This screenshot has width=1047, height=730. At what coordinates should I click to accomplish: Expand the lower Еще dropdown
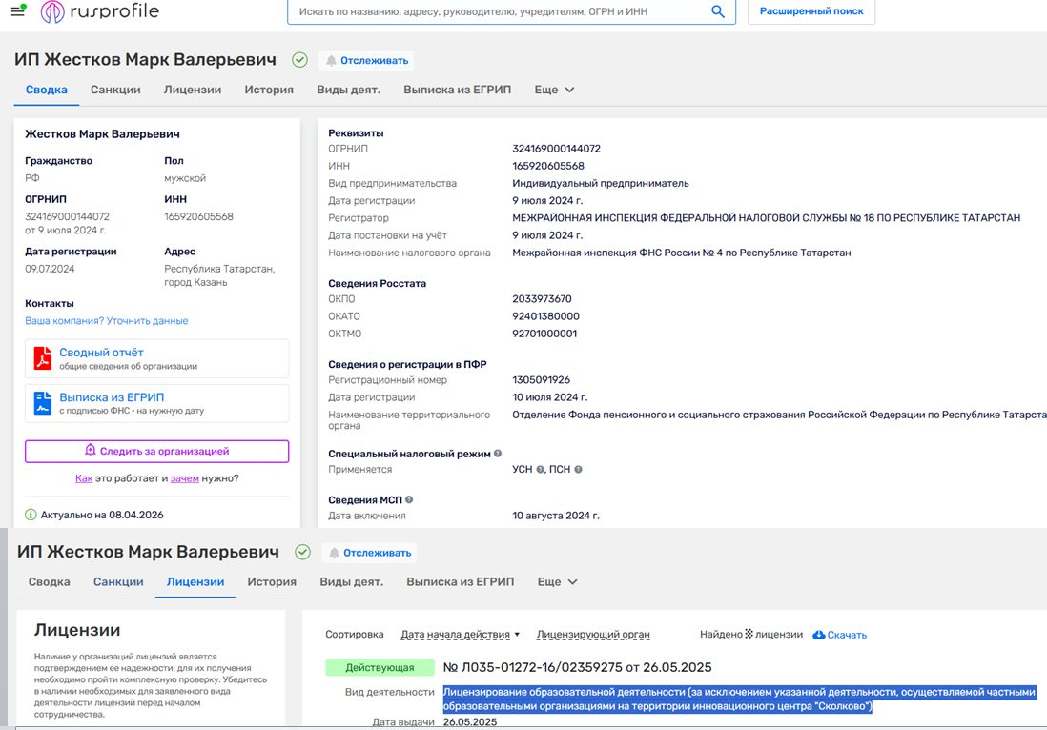(x=557, y=582)
